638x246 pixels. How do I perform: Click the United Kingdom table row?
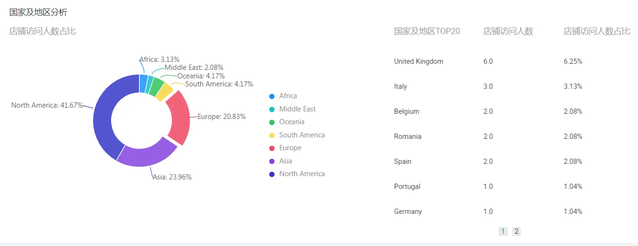tap(419, 61)
